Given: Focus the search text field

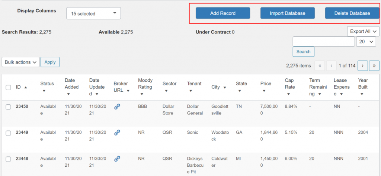Looking at the screenshot, I should click(x=324, y=42).
